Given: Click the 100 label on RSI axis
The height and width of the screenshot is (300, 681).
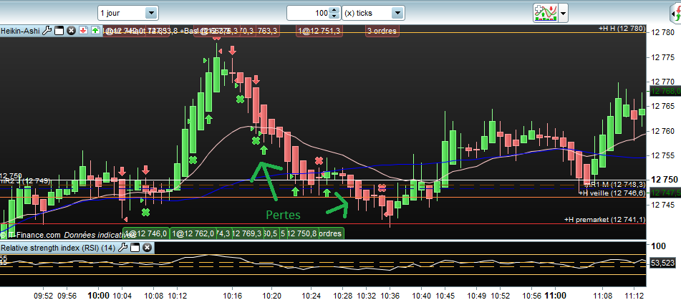Looking at the screenshot, I should [658, 246].
